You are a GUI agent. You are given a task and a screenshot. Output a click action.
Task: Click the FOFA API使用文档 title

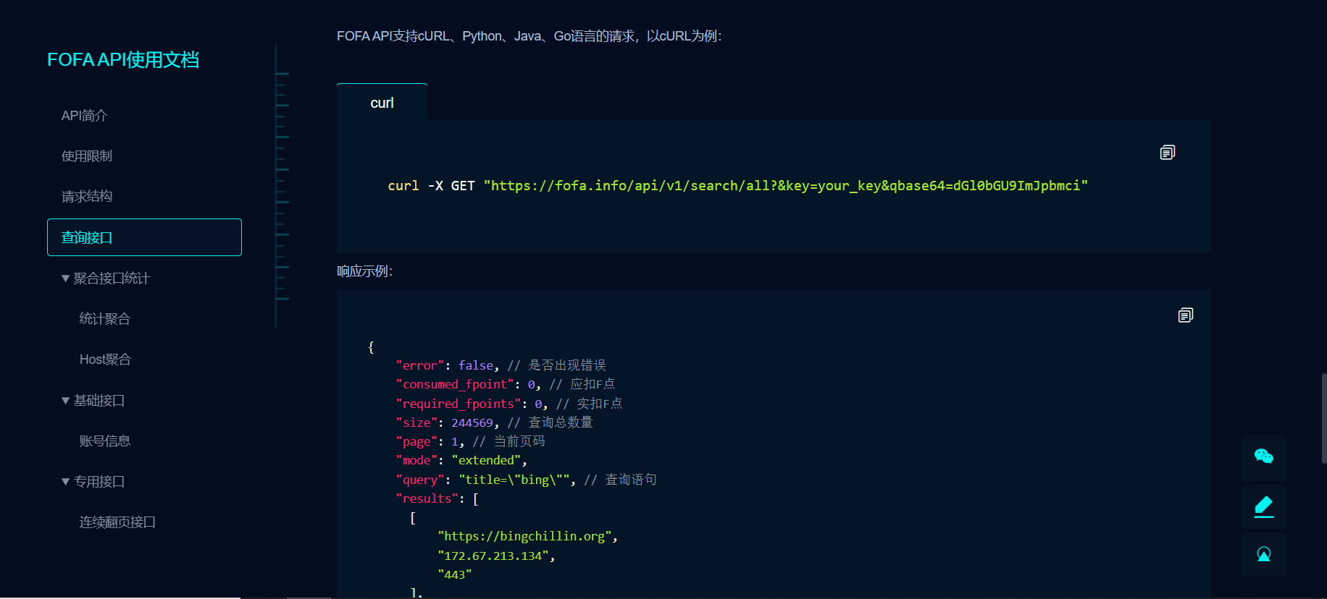point(123,60)
